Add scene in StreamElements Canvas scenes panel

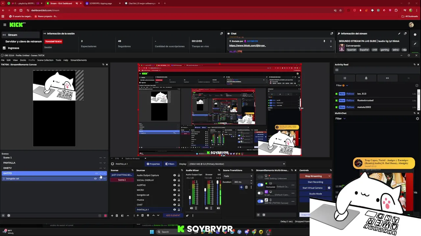pyautogui.click(x=3, y=215)
